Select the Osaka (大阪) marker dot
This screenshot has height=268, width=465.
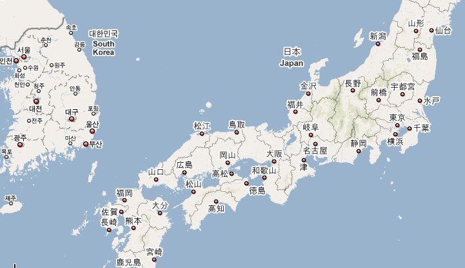click(273, 161)
